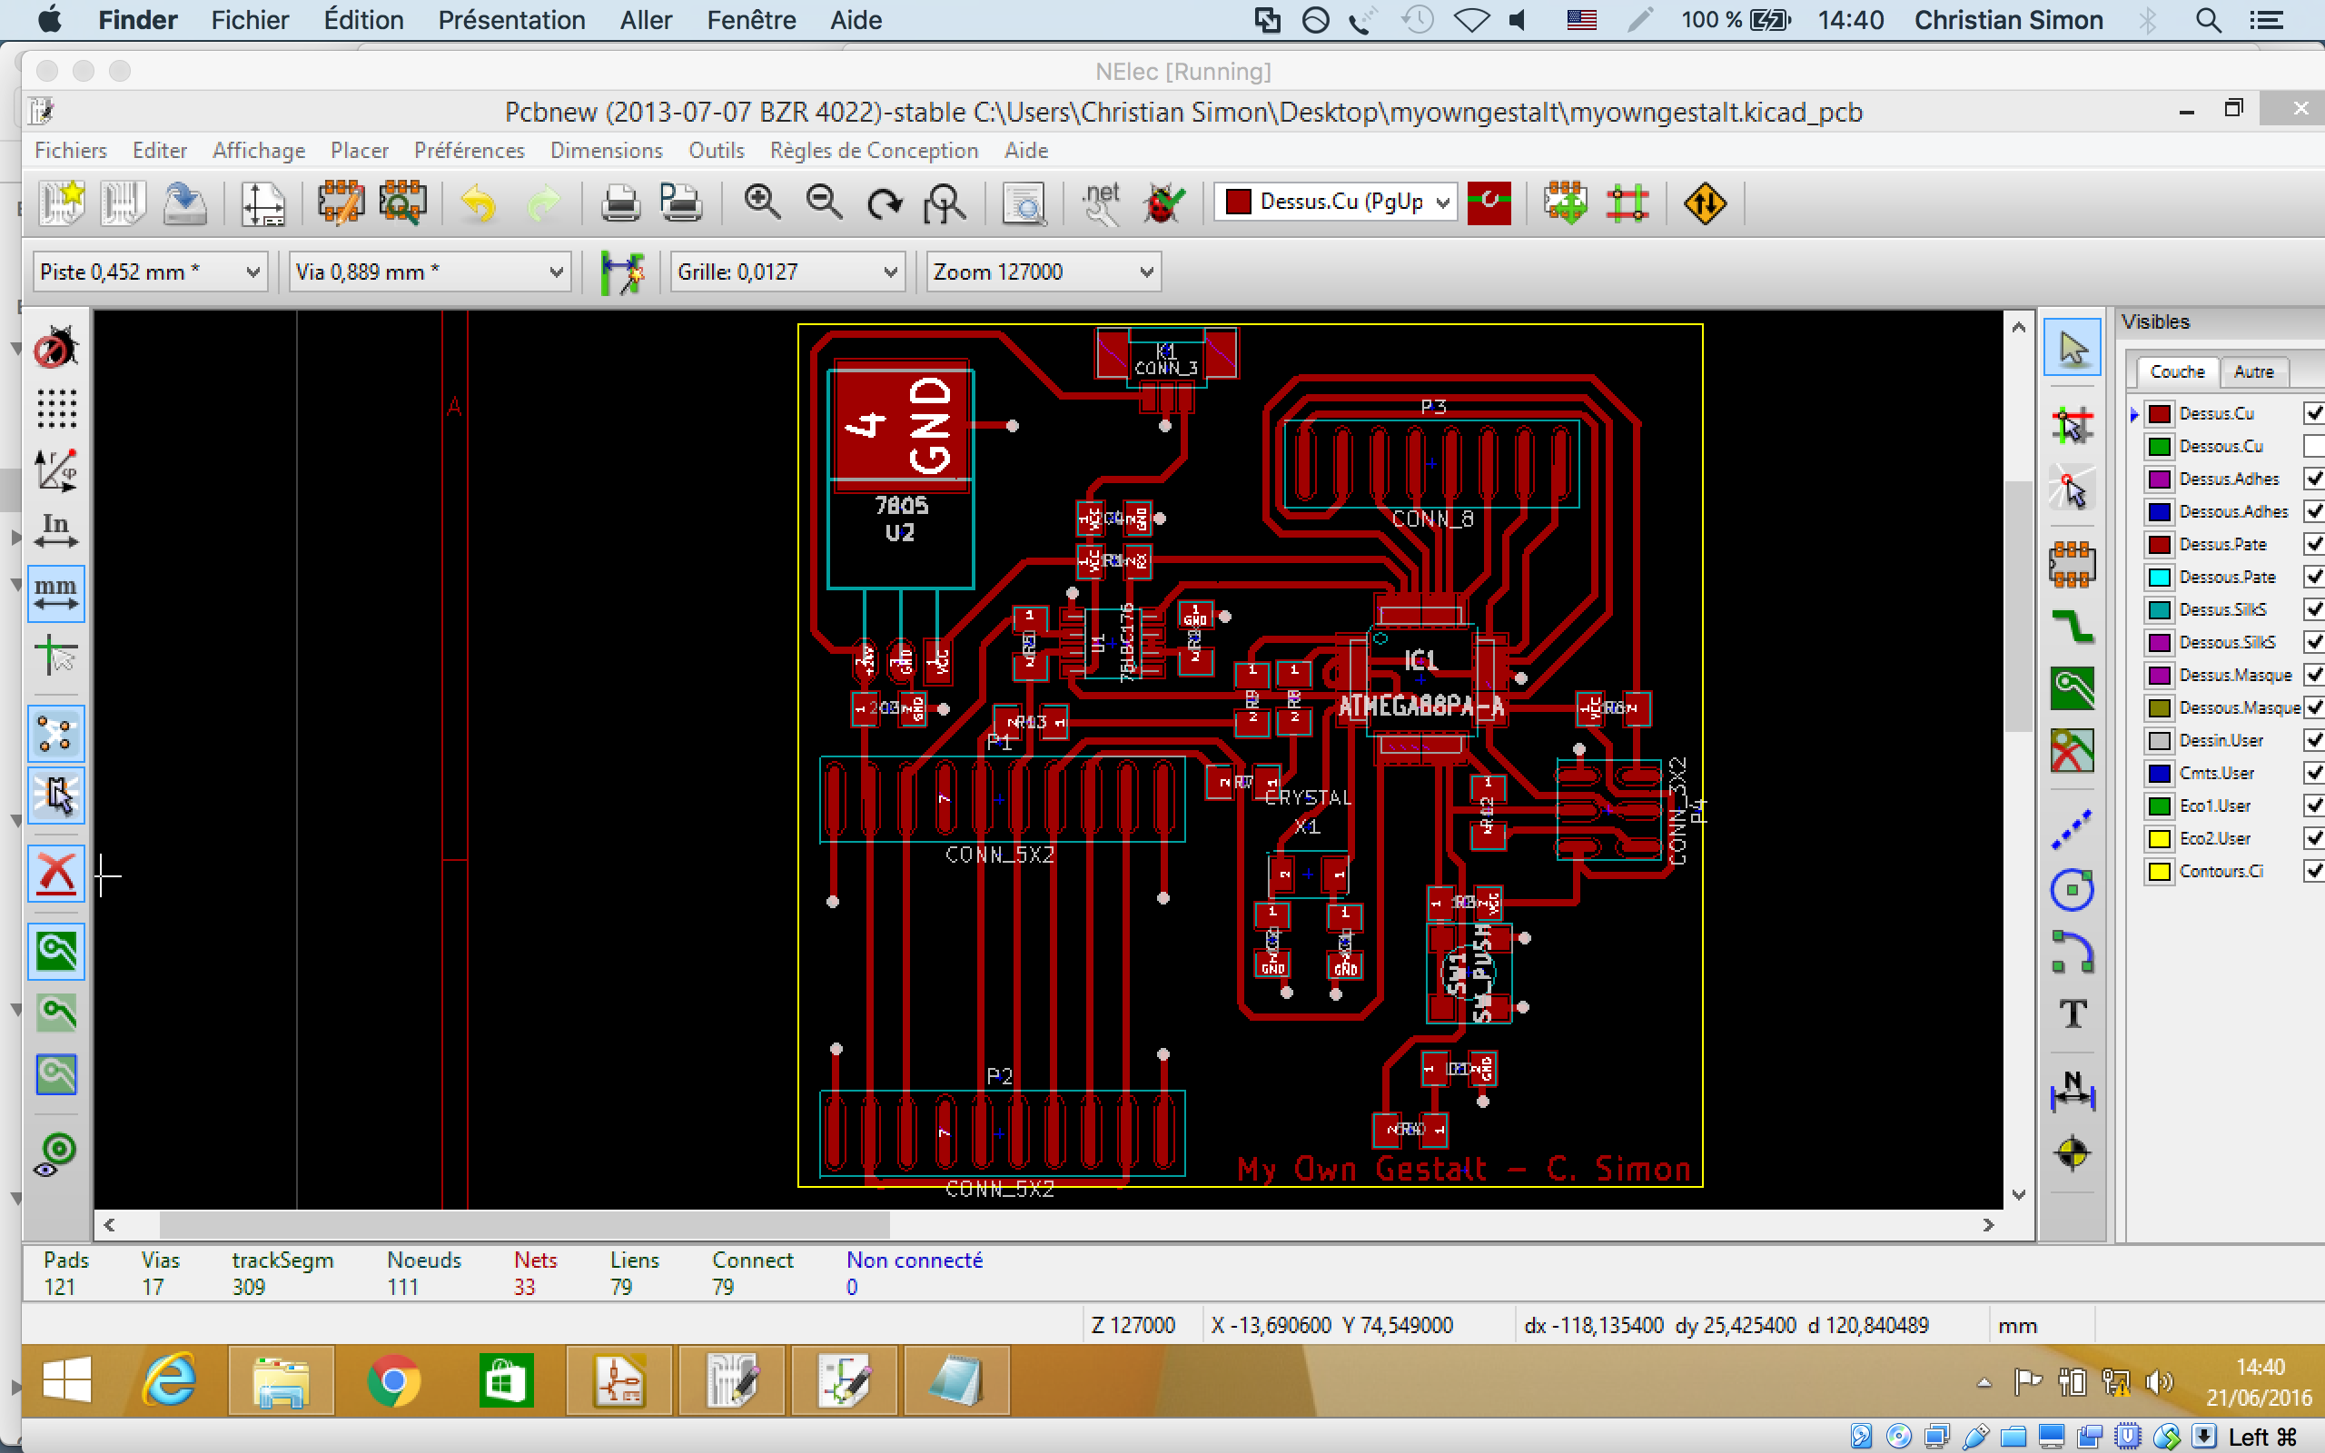Open the Windows Start menu in taskbar
Image resolution: width=2325 pixels, height=1453 pixels.
pos(65,1381)
